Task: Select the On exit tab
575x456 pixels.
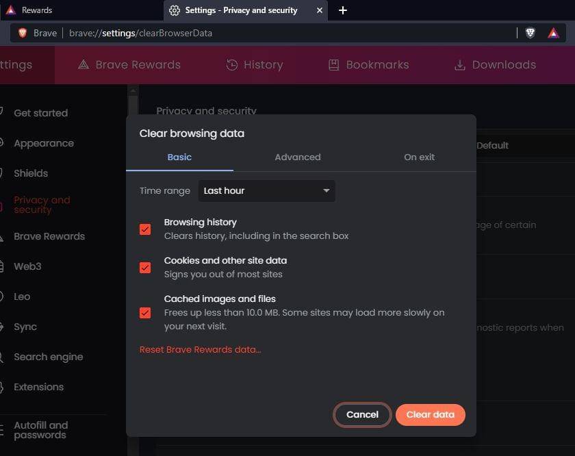Action: pyautogui.click(x=419, y=157)
